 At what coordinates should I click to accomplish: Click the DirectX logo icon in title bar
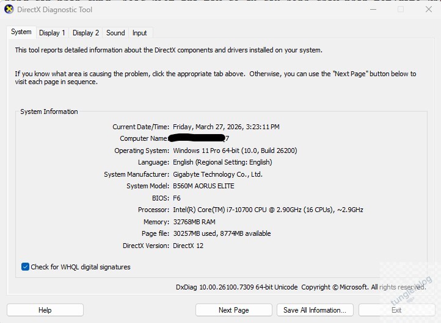click(9, 9)
